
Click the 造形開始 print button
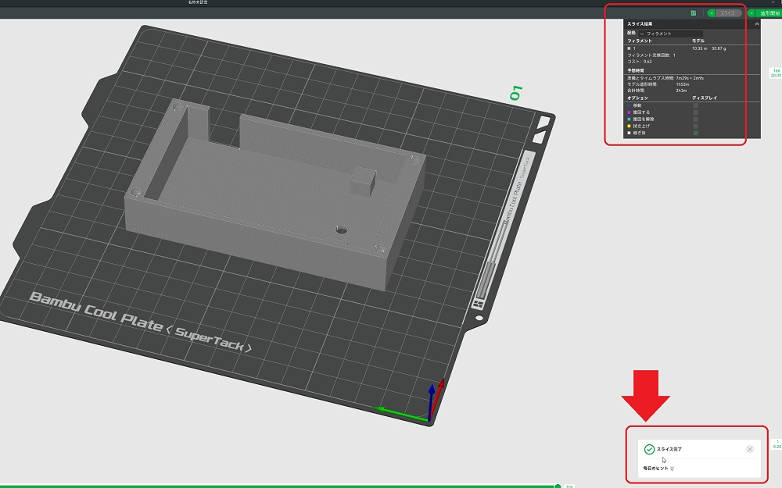pyautogui.click(x=769, y=13)
